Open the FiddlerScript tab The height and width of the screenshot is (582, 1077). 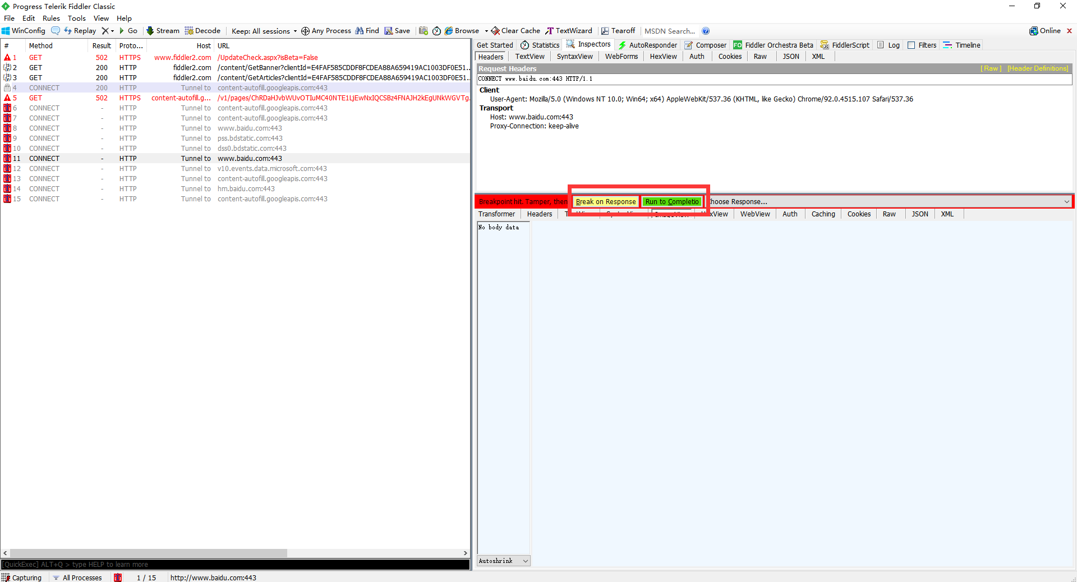tap(845, 45)
